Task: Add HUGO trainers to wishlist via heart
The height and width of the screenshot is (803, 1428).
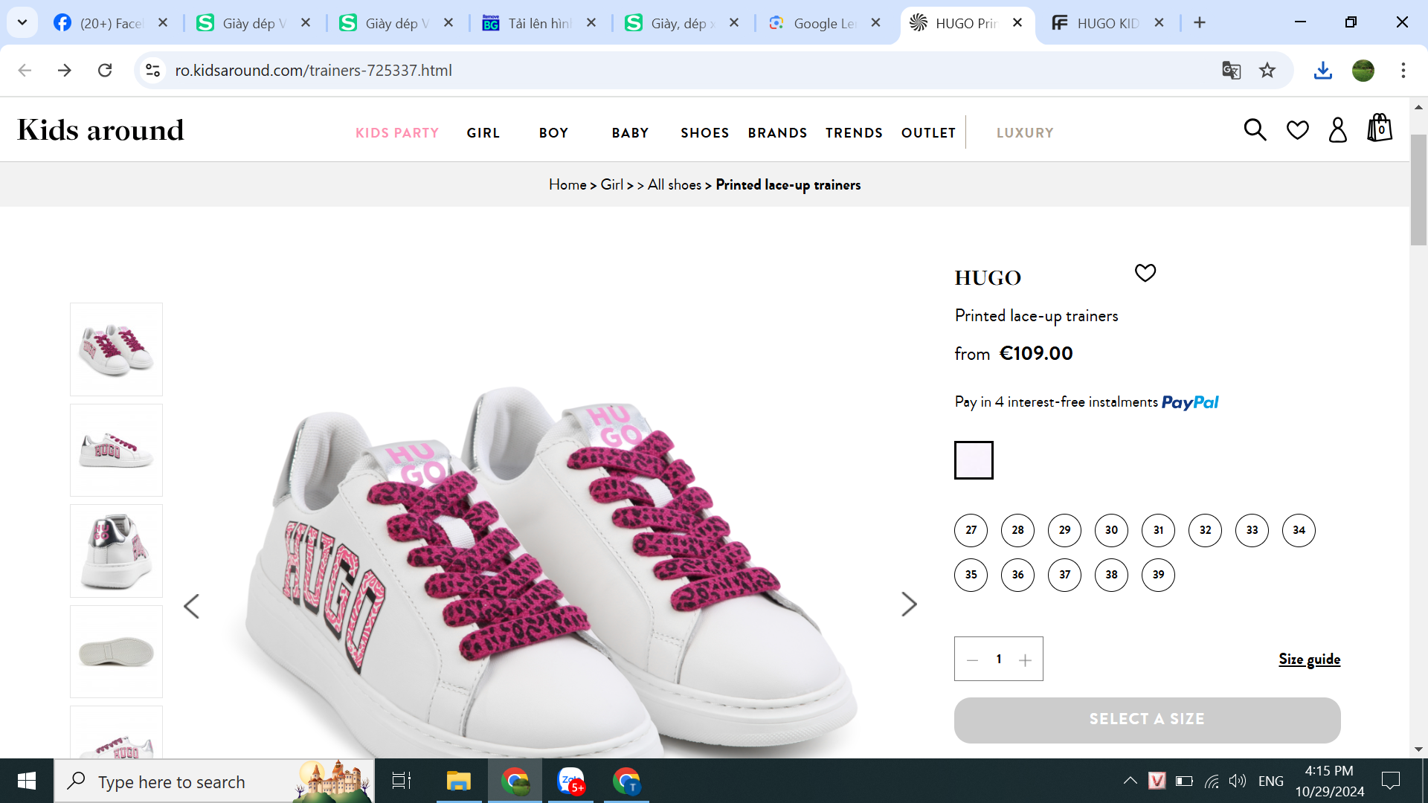Action: tap(1145, 273)
